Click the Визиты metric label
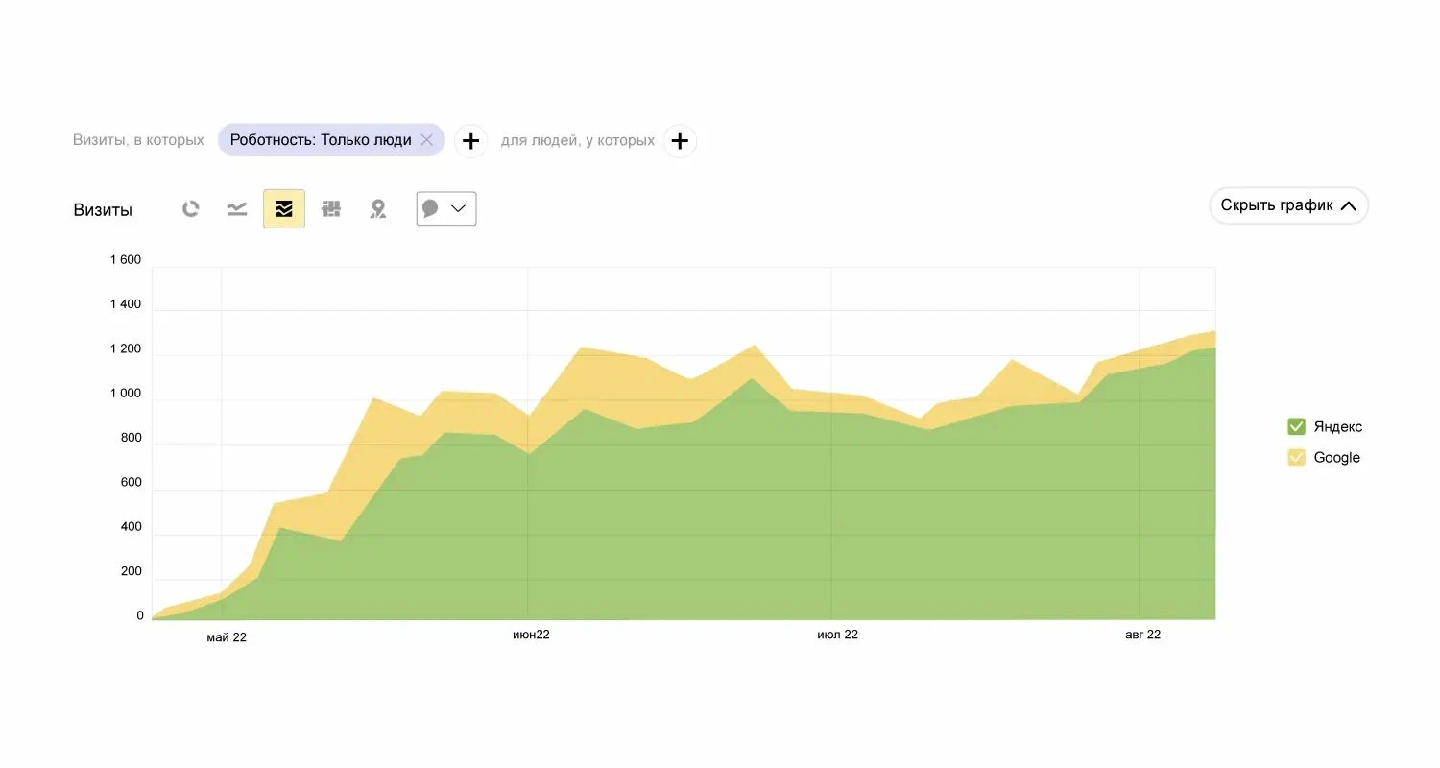The height and width of the screenshot is (768, 1440). (103, 210)
